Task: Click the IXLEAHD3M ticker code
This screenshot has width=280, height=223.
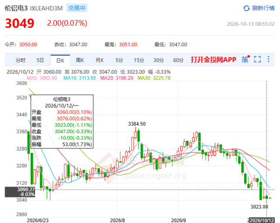Action: click(x=46, y=8)
